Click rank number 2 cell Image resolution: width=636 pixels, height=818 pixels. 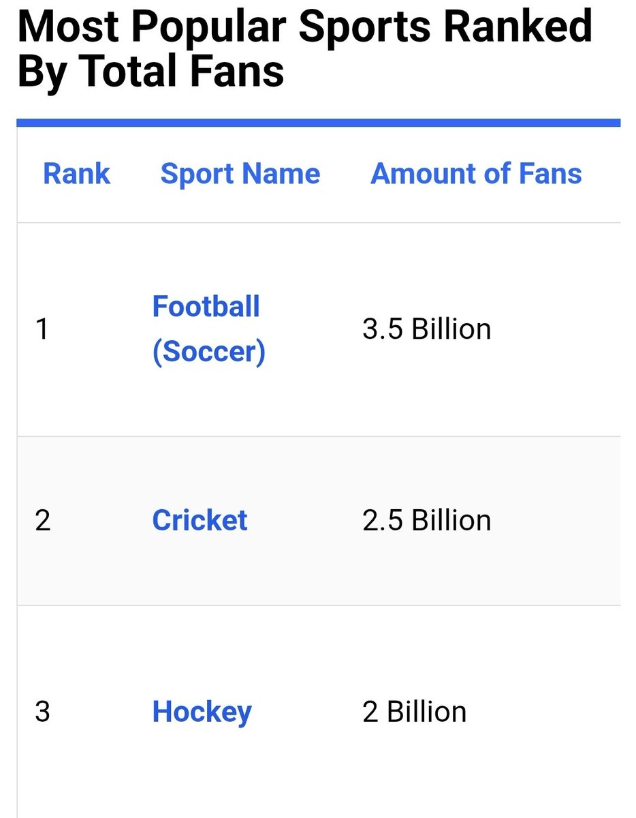pyautogui.click(x=42, y=520)
